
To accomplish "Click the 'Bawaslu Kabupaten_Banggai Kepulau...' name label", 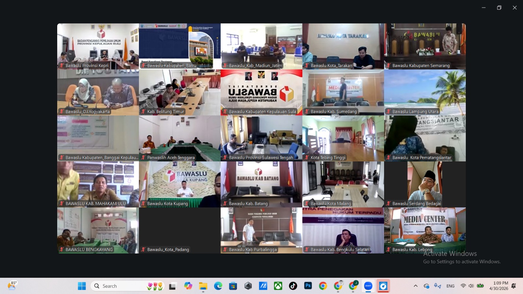I will (x=102, y=157).
